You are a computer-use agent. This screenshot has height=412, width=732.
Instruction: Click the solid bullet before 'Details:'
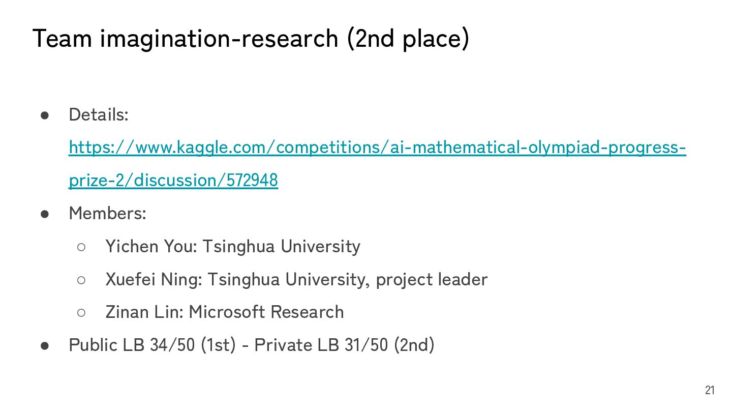click(x=45, y=115)
